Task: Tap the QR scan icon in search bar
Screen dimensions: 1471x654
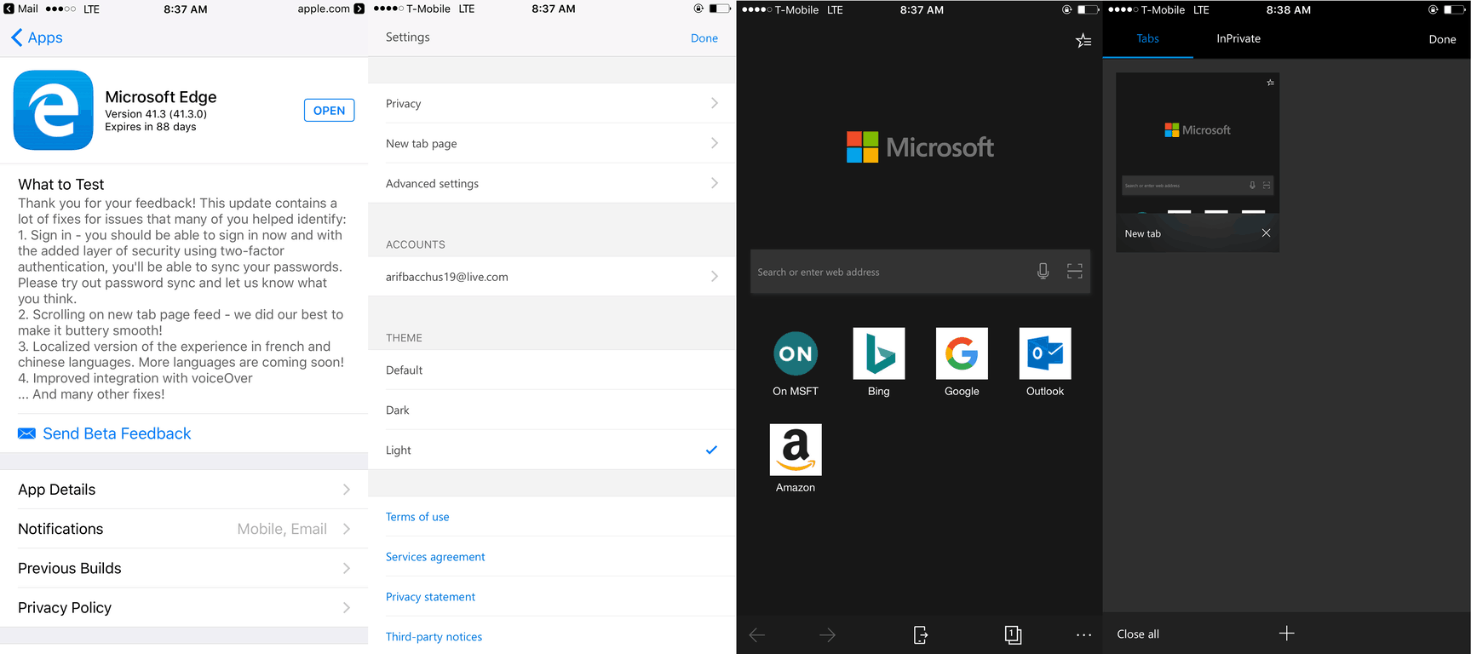Action: coord(1075,272)
